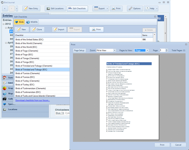
Task: Select Birds of Trinidad and Tobago (IOC) row
Action: click(x=42, y=69)
